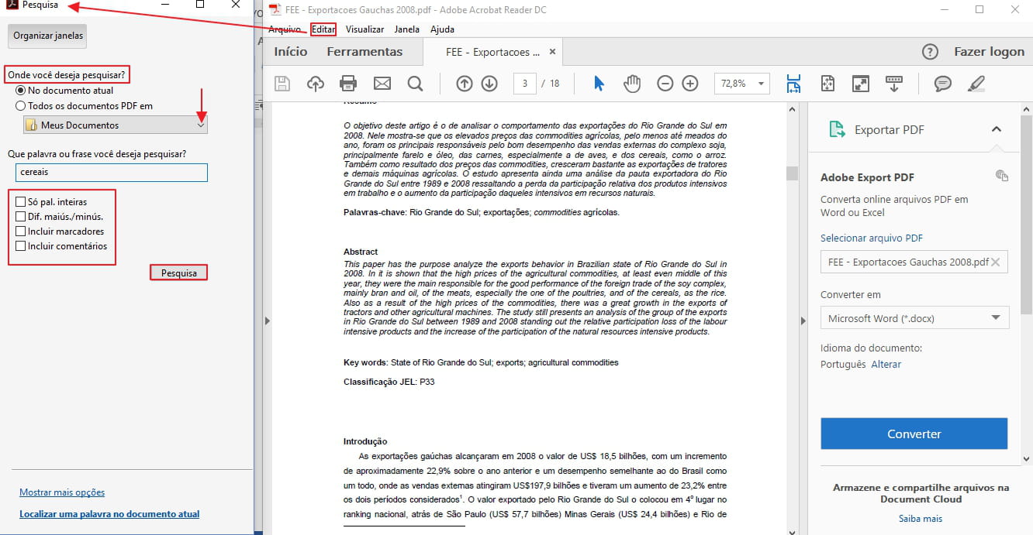1033x535 pixels.
Task: Enable the Só pal. inteiras checkbox
Action: click(20, 201)
